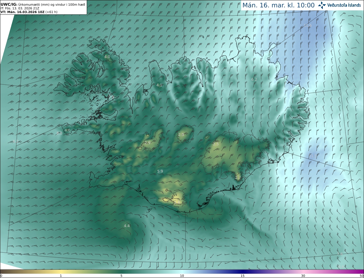
Task: Click the 11.6 value over the northeast sea
Action: coord(307,26)
